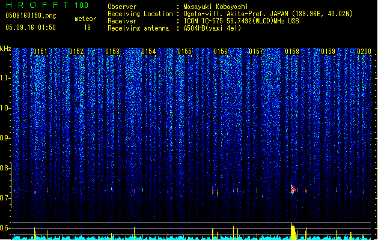Click the strong red meteor echo near 0158

tap(293, 190)
